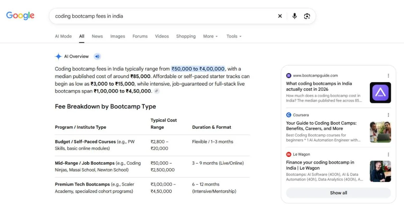
Task: Open the Coursera article thumbnail image
Action: tap(380, 132)
